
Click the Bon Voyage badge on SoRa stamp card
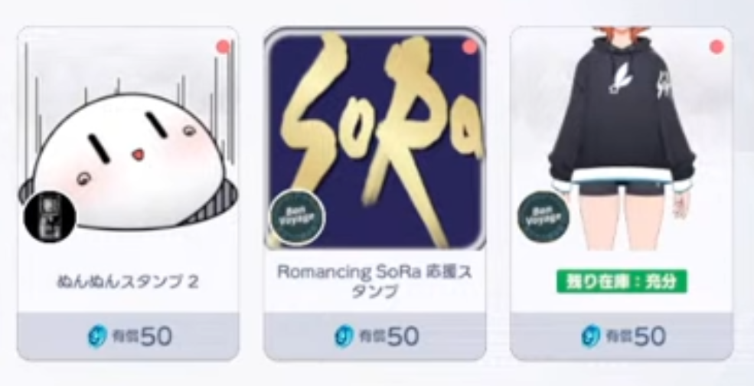click(297, 218)
